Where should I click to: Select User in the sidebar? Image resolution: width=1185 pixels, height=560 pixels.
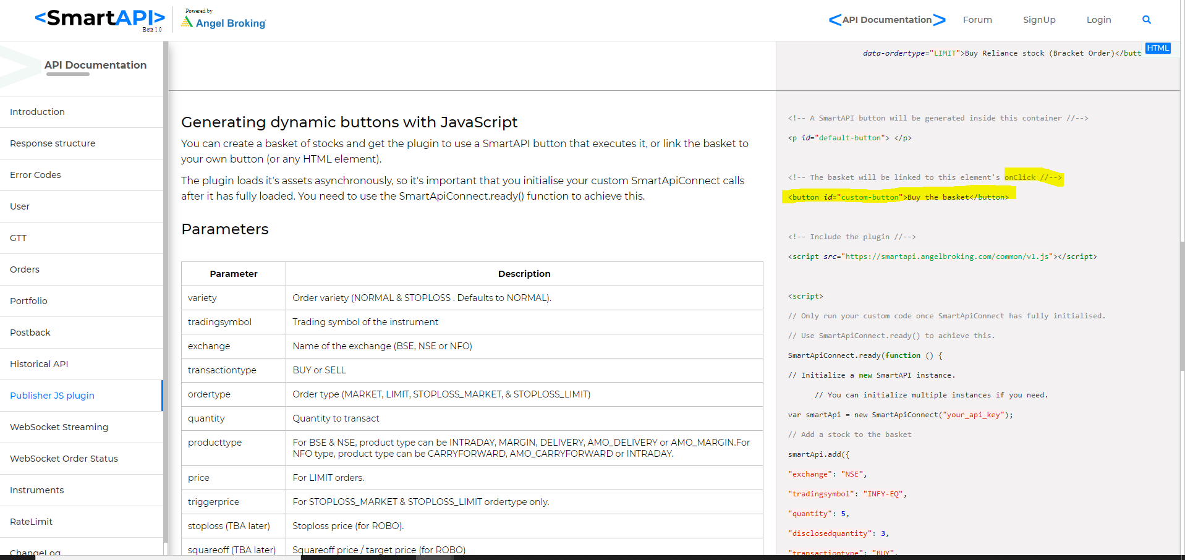(82, 206)
